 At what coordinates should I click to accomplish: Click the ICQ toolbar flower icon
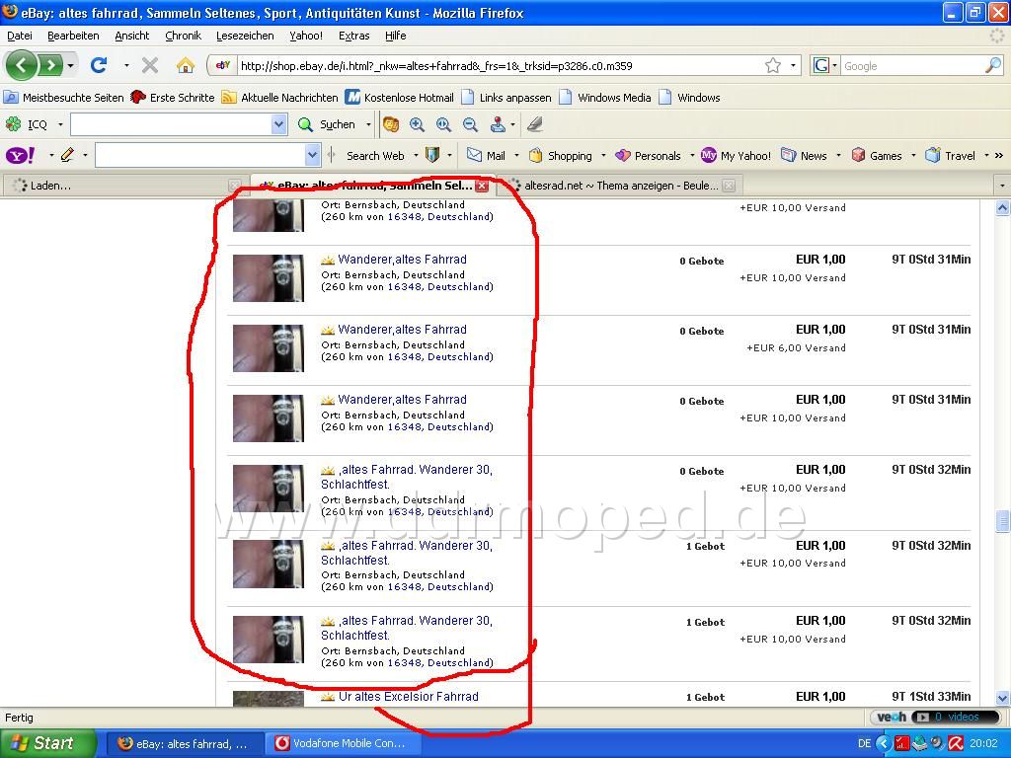(x=13, y=123)
